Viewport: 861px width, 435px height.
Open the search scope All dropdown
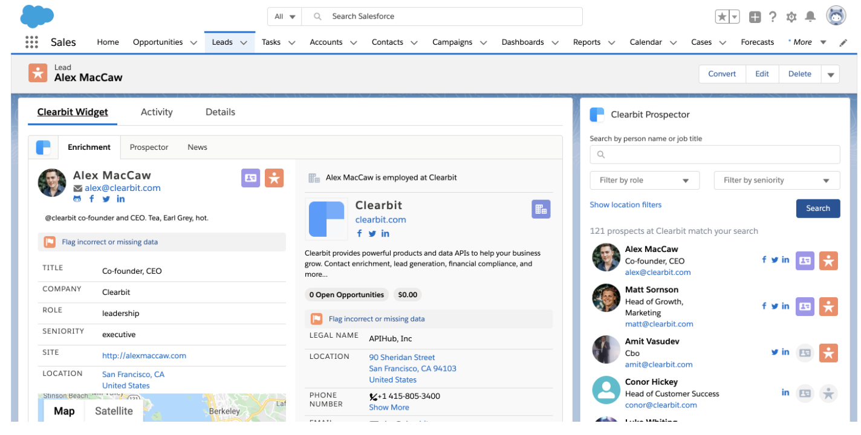(x=285, y=16)
